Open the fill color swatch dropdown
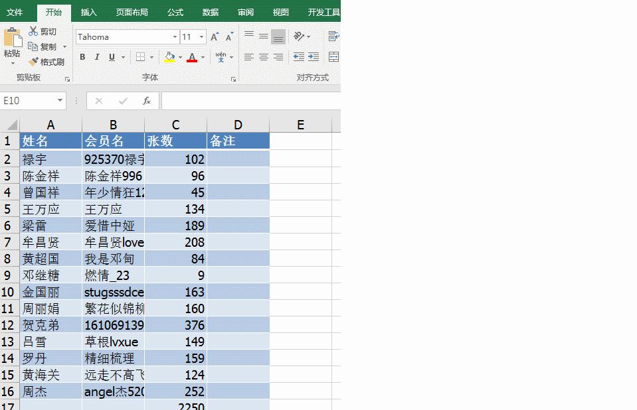The width and height of the screenshot is (637, 410). coord(179,57)
